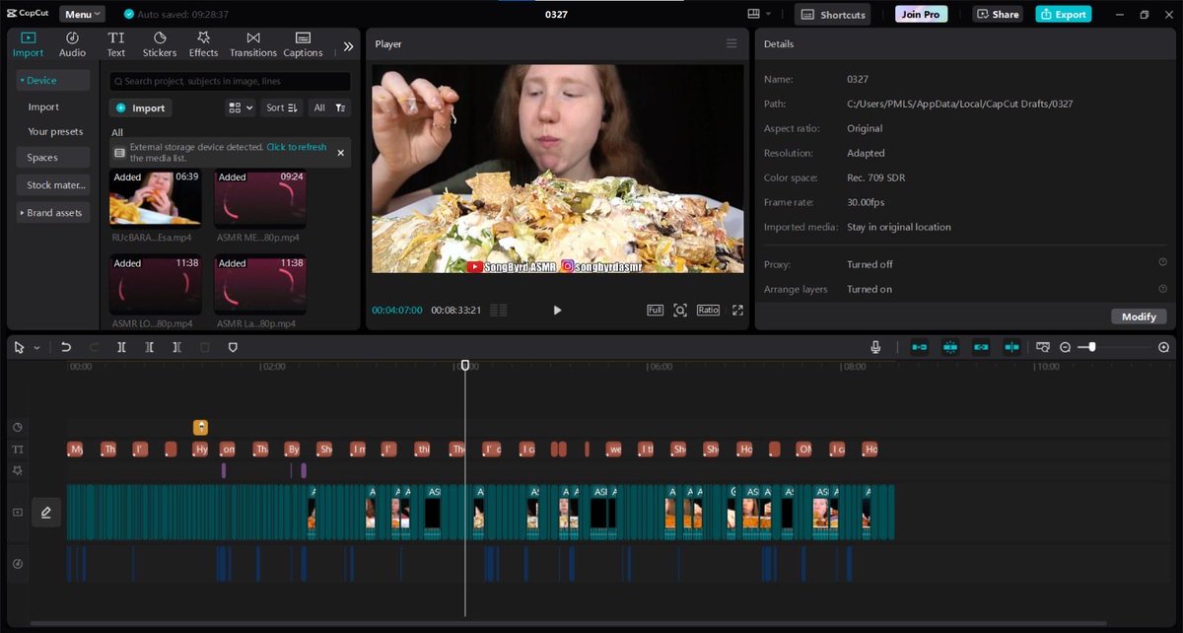Toggle clip linkage button

point(981,347)
